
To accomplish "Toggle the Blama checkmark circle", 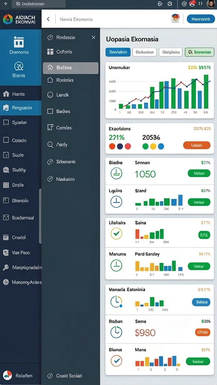I will coord(116,361).
